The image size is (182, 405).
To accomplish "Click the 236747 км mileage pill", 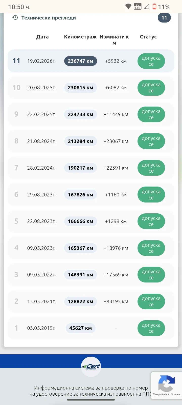I will click(80, 61).
